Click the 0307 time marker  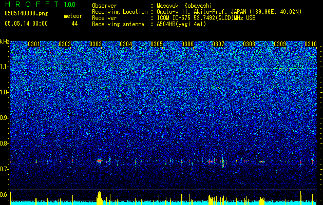pos(218,44)
